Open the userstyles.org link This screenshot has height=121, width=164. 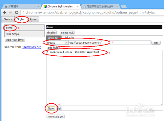pyautogui.click(x=31, y=47)
